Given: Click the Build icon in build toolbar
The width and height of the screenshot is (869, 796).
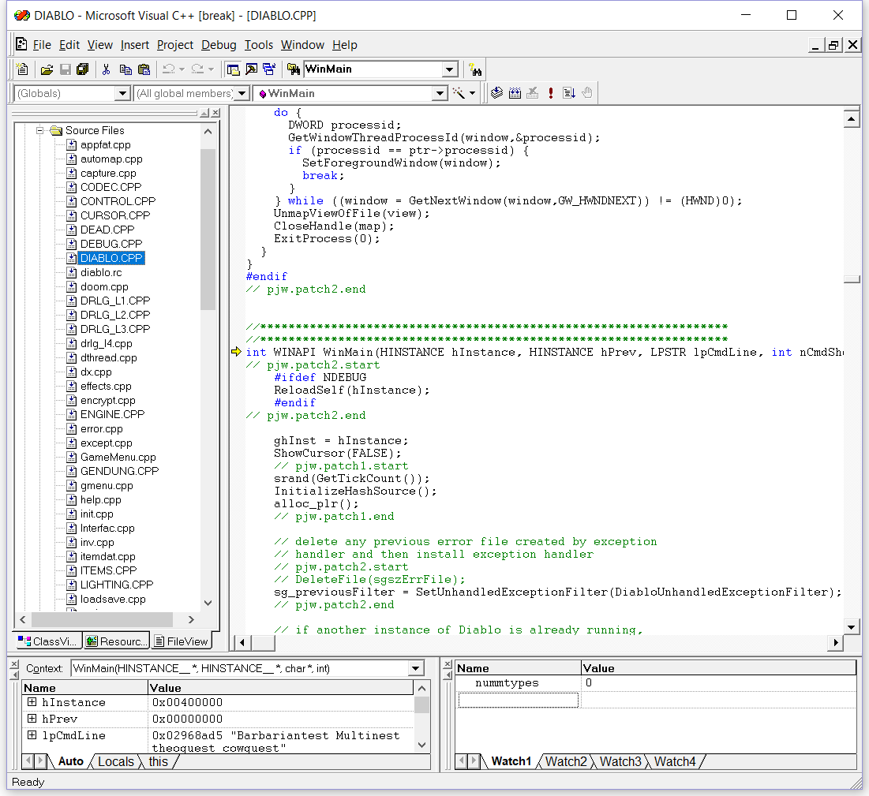Looking at the screenshot, I should [x=515, y=93].
